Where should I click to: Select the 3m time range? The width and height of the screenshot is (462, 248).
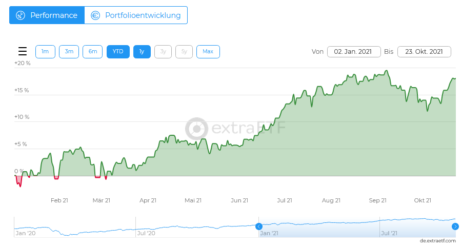pyautogui.click(x=69, y=52)
